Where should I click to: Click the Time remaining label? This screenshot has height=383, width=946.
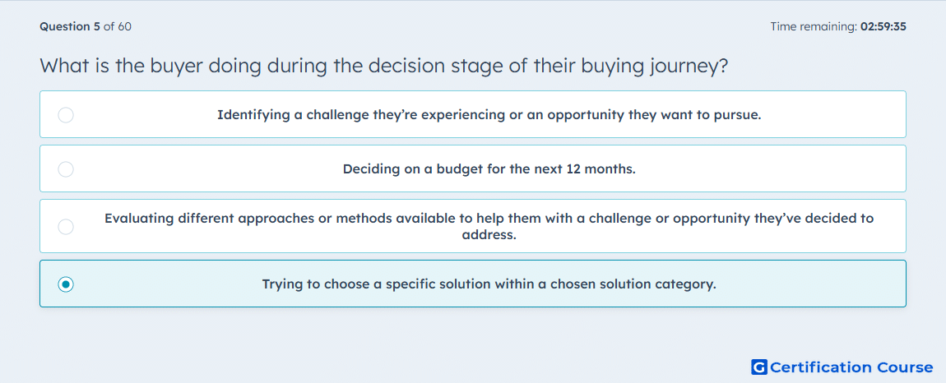click(814, 26)
